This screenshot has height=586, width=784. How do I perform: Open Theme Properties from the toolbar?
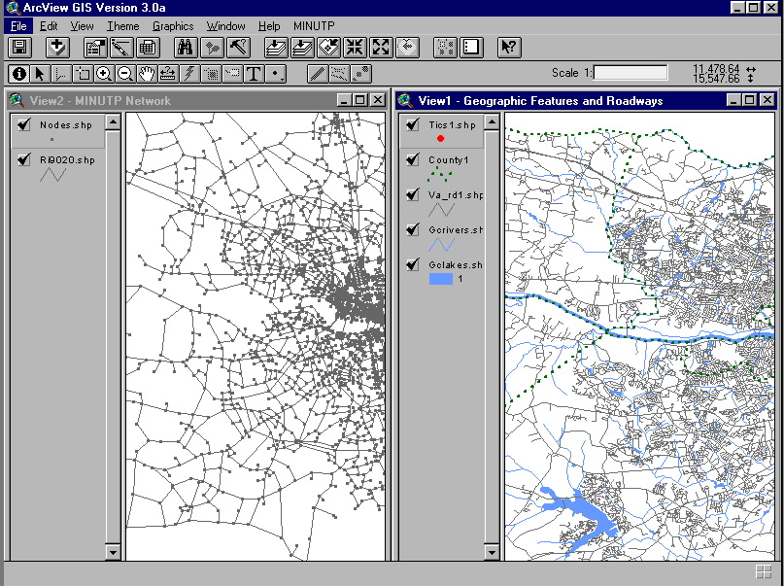click(x=95, y=48)
